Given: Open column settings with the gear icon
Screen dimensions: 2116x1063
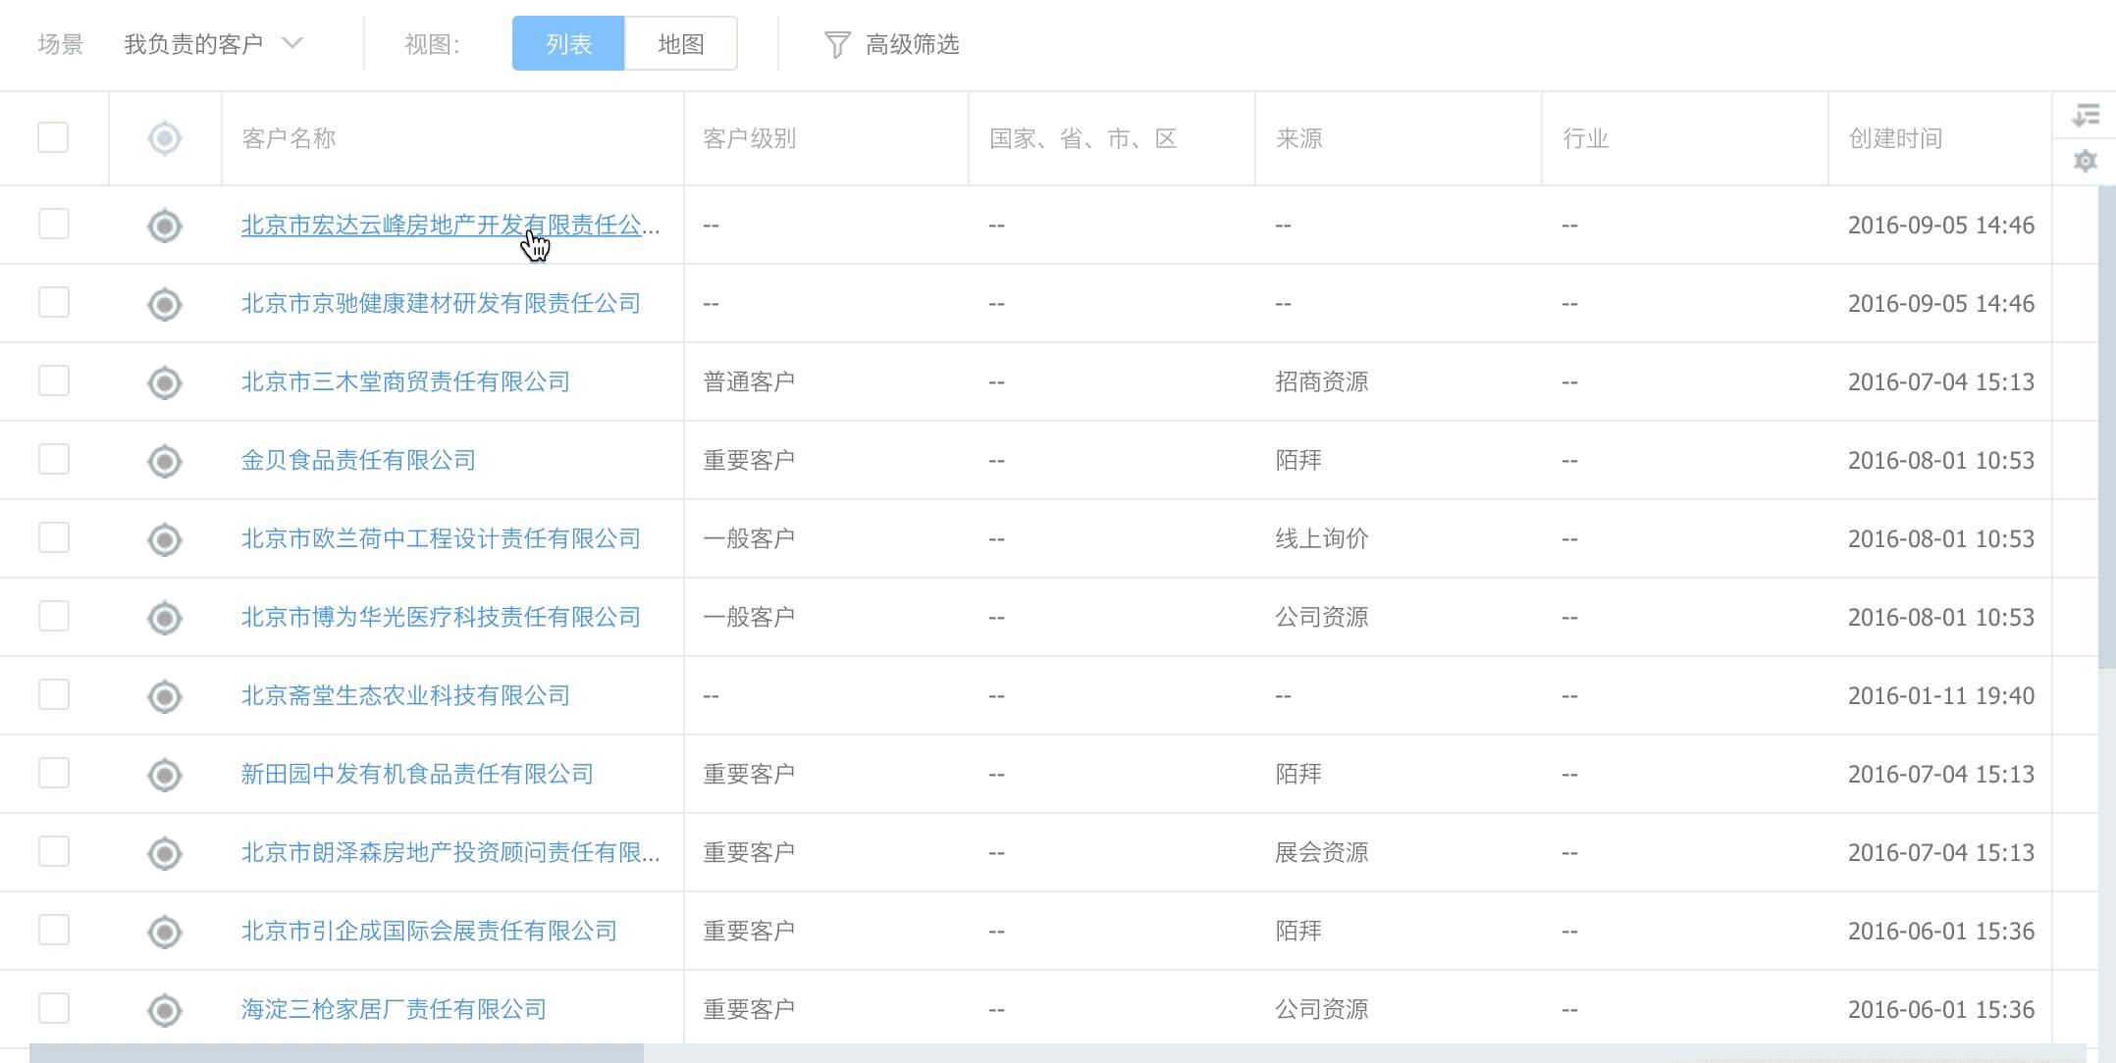Looking at the screenshot, I should [2085, 161].
